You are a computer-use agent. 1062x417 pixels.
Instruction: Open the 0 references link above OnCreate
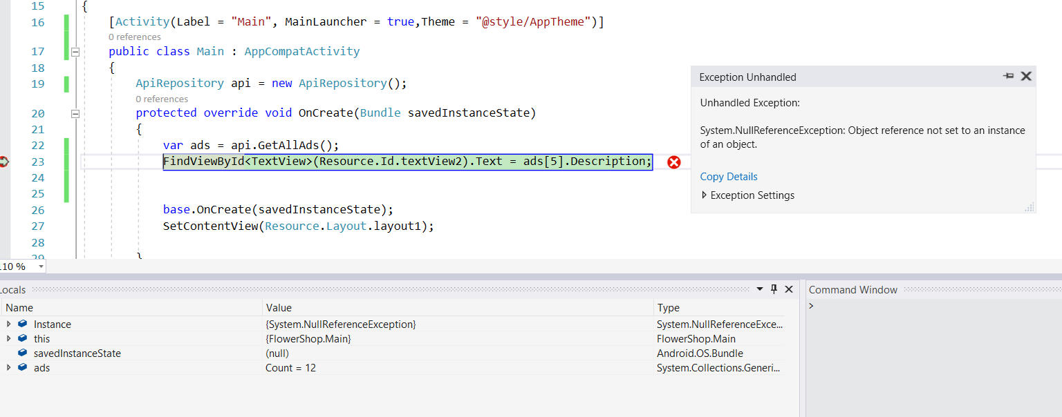(x=162, y=99)
